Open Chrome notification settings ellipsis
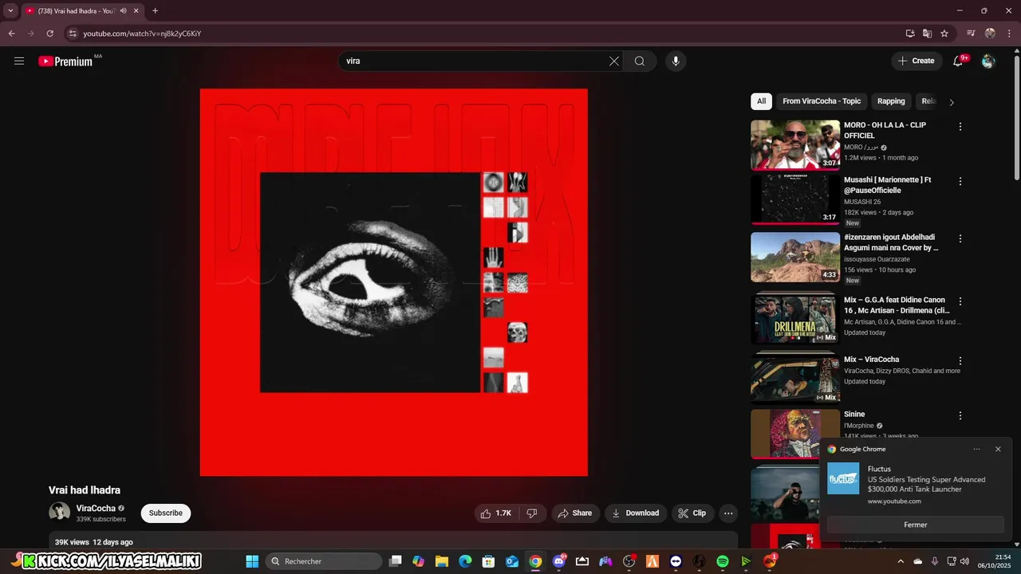 coord(976,449)
